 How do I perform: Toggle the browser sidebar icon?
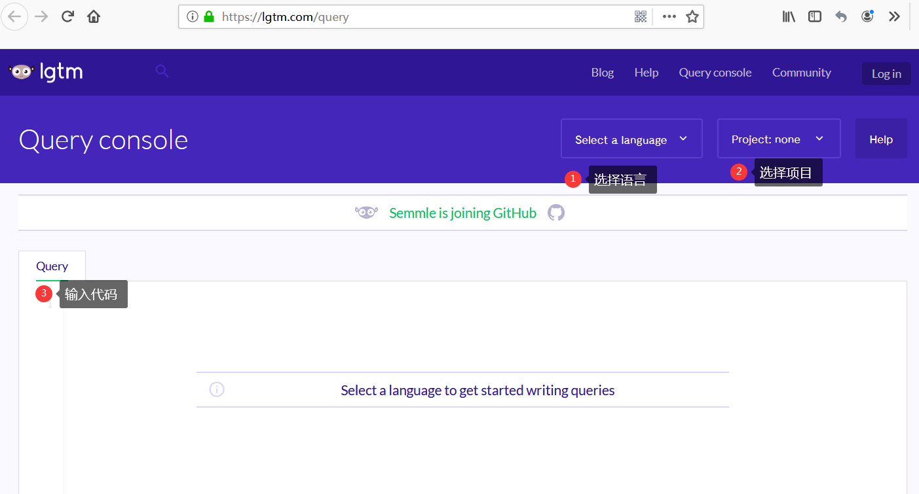[x=815, y=17]
